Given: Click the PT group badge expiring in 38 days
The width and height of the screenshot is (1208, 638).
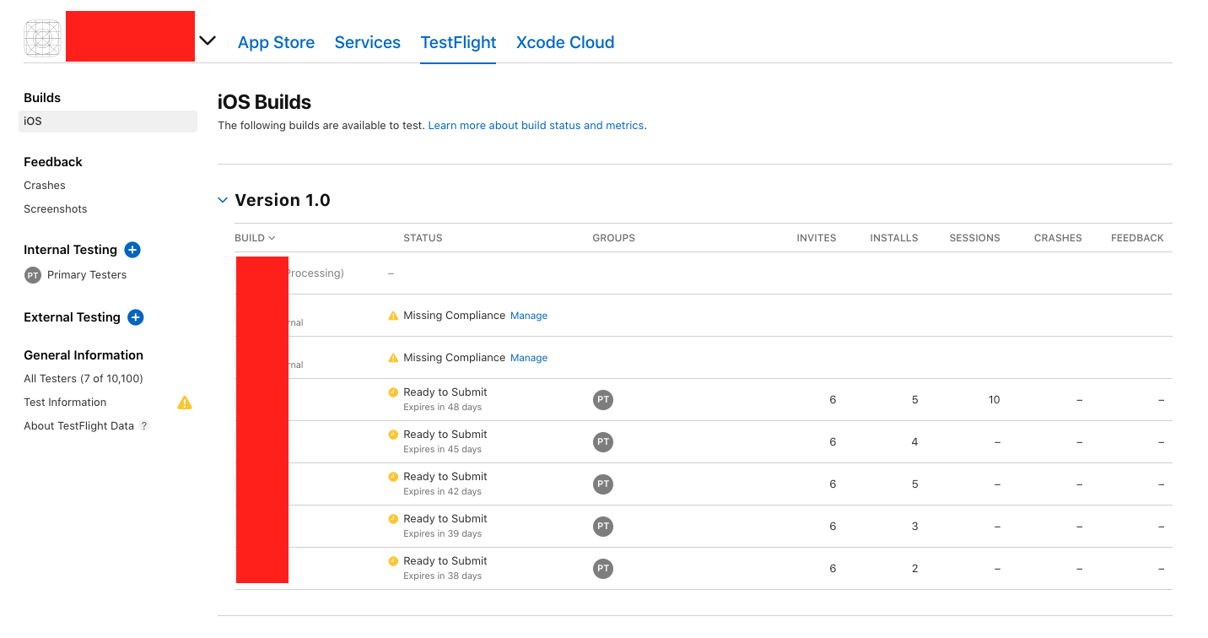Looking at the screenshot, I should pos(602,569).
